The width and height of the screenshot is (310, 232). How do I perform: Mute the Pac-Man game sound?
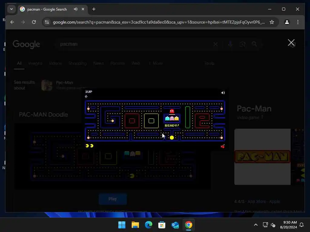(x=223, y=93)
